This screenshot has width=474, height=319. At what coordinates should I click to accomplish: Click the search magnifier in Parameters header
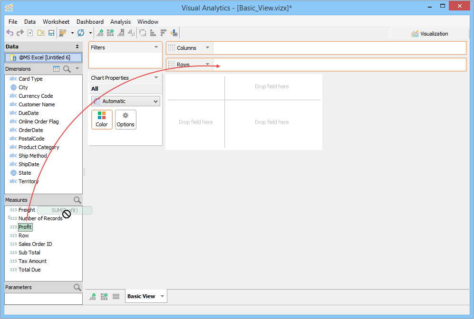point(77,287)
